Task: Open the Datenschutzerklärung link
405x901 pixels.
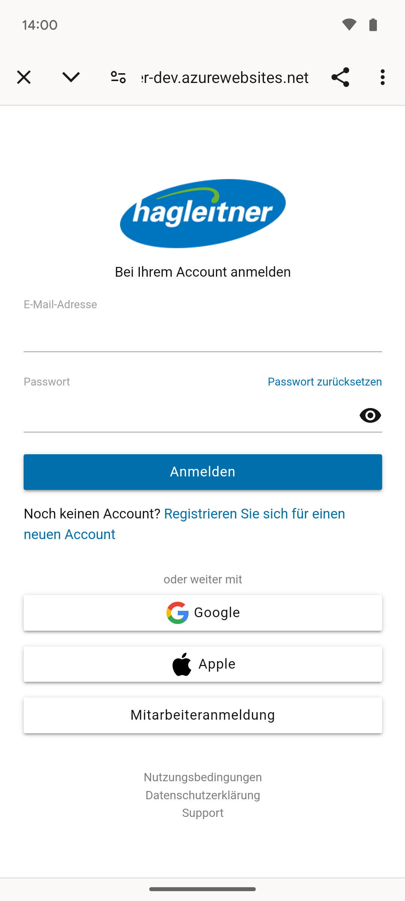Action: (x=203, y=795)
